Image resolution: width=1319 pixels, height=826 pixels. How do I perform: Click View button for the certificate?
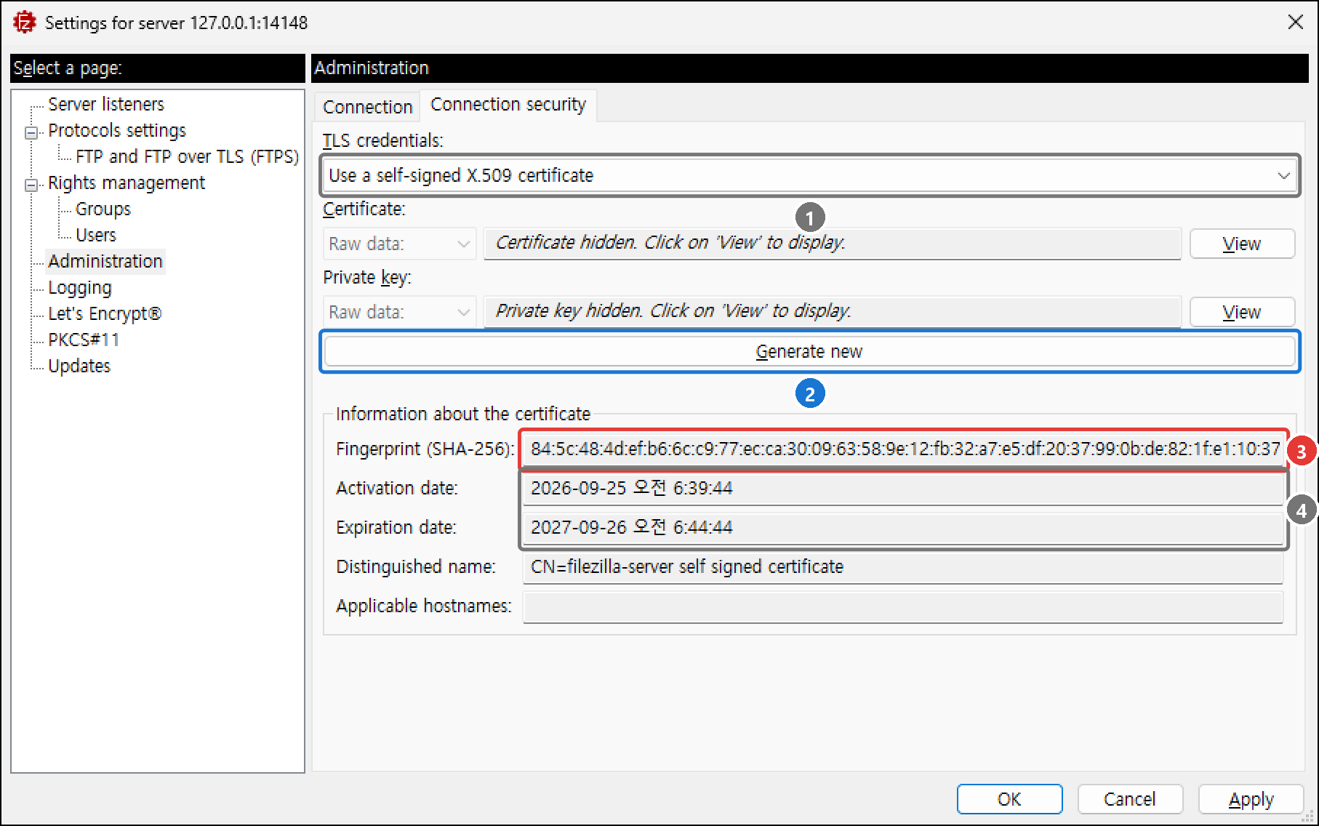point(1242,244)
